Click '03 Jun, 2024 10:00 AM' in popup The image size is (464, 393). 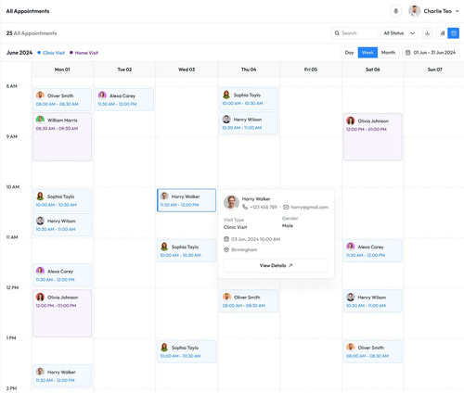click(x=255, y=239)
